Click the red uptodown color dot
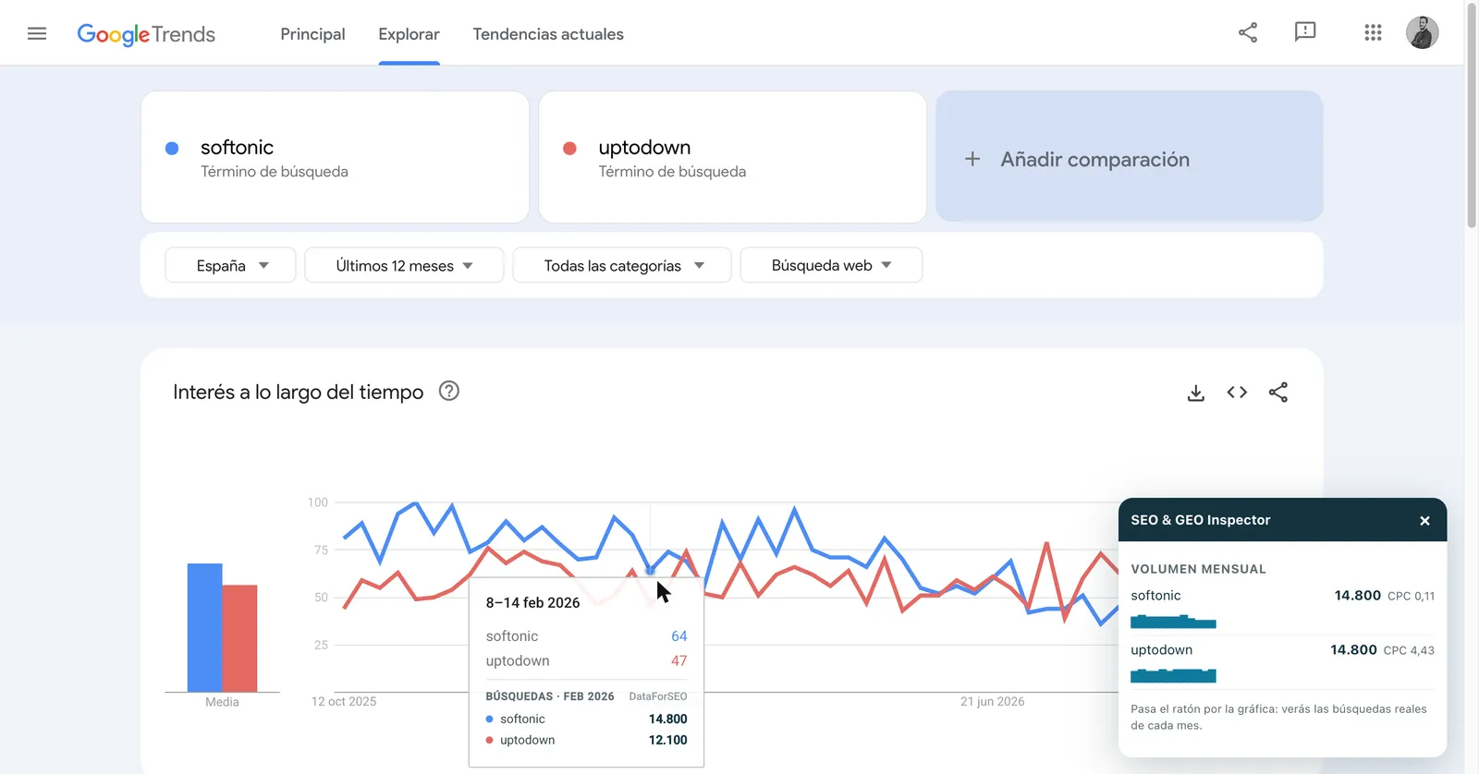This screenshot has width=1479, height=774. click(569, 148)
